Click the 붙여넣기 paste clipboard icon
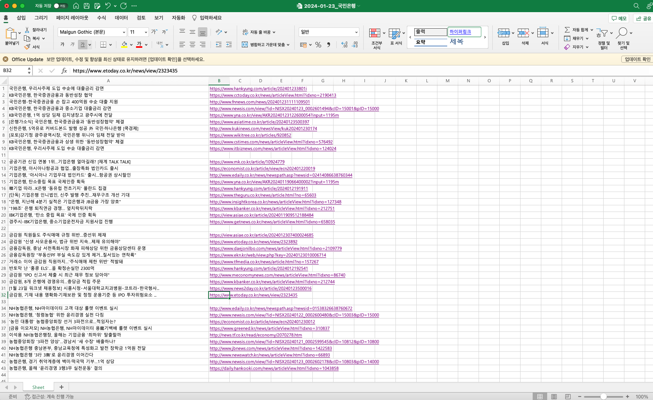Image resolution: width=653 pixels, height=400 pixels. (11, 34)
